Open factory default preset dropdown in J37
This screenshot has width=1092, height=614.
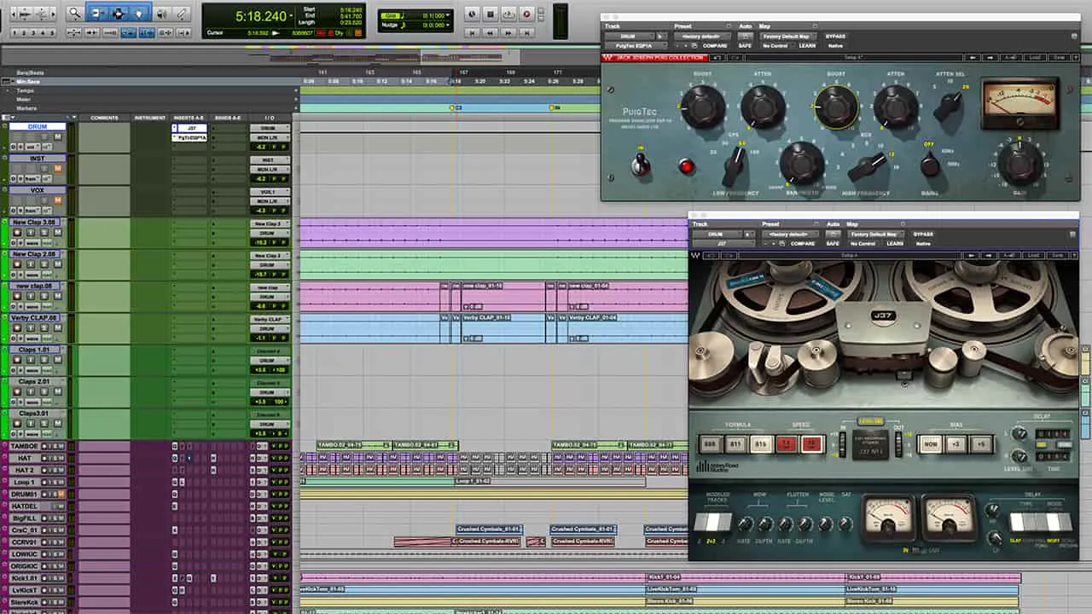pos(790,234)
